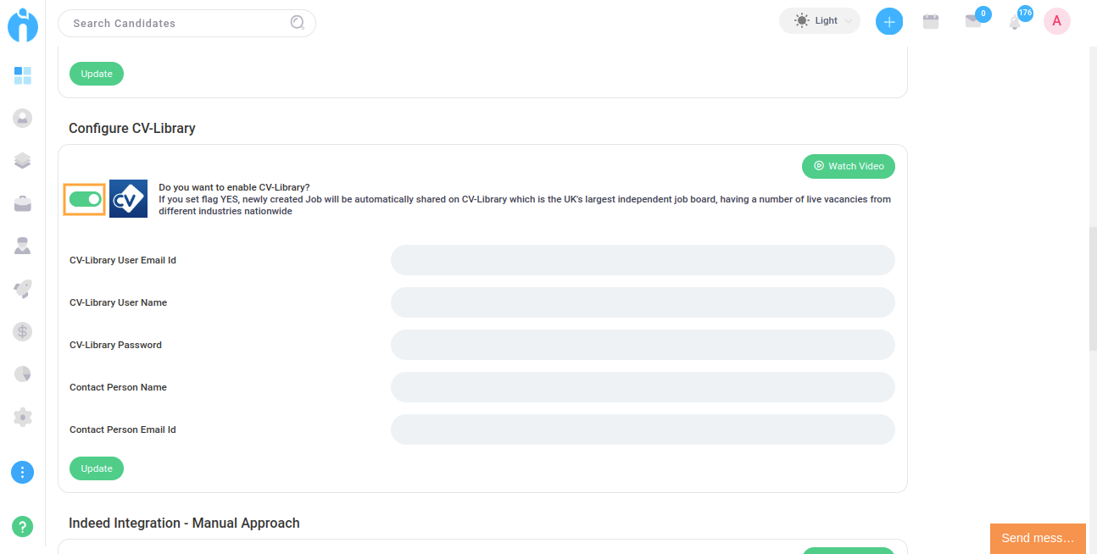This screenshot has width=1097, height=554.
Task: Click the green help question mark icon
Action: [x=23, y=526]
